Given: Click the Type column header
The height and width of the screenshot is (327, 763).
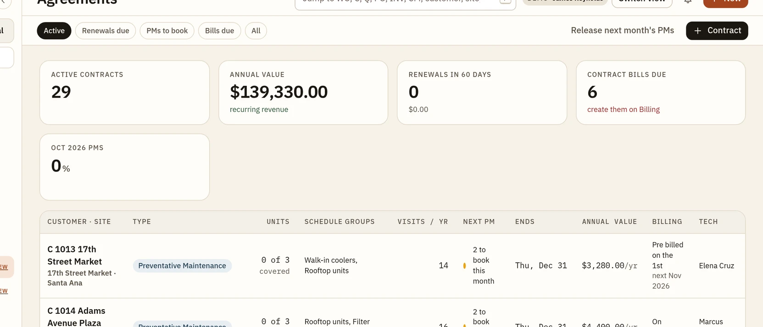Looking at the screenshot, I should tap(142, 222).
